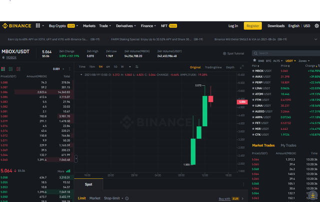Select the combined order book view icon
The height and width of the screenshot is (202, 320).
pyautogui.click(x=3, y=69)
